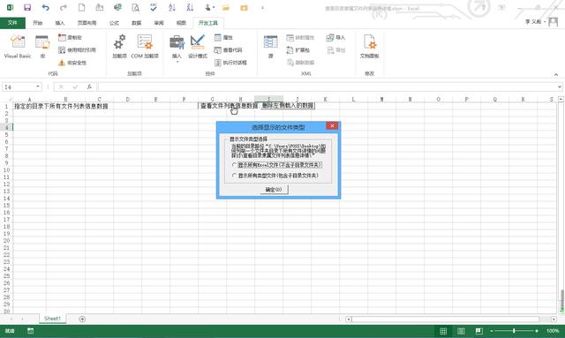Open the File (文件) tab
565x338 pixels.
(12, 23)
